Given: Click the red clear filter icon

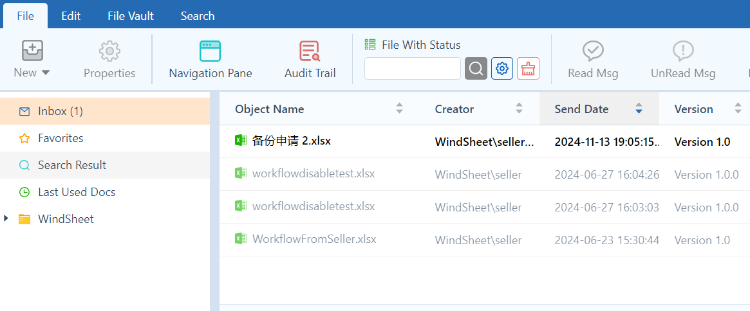Looking at the screenshot, I should pos(529,69).
